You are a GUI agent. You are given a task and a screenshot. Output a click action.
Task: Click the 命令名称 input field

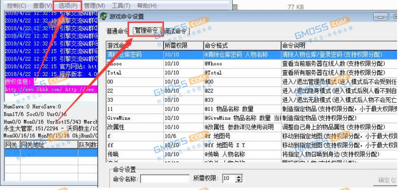(x=165, y=178)
